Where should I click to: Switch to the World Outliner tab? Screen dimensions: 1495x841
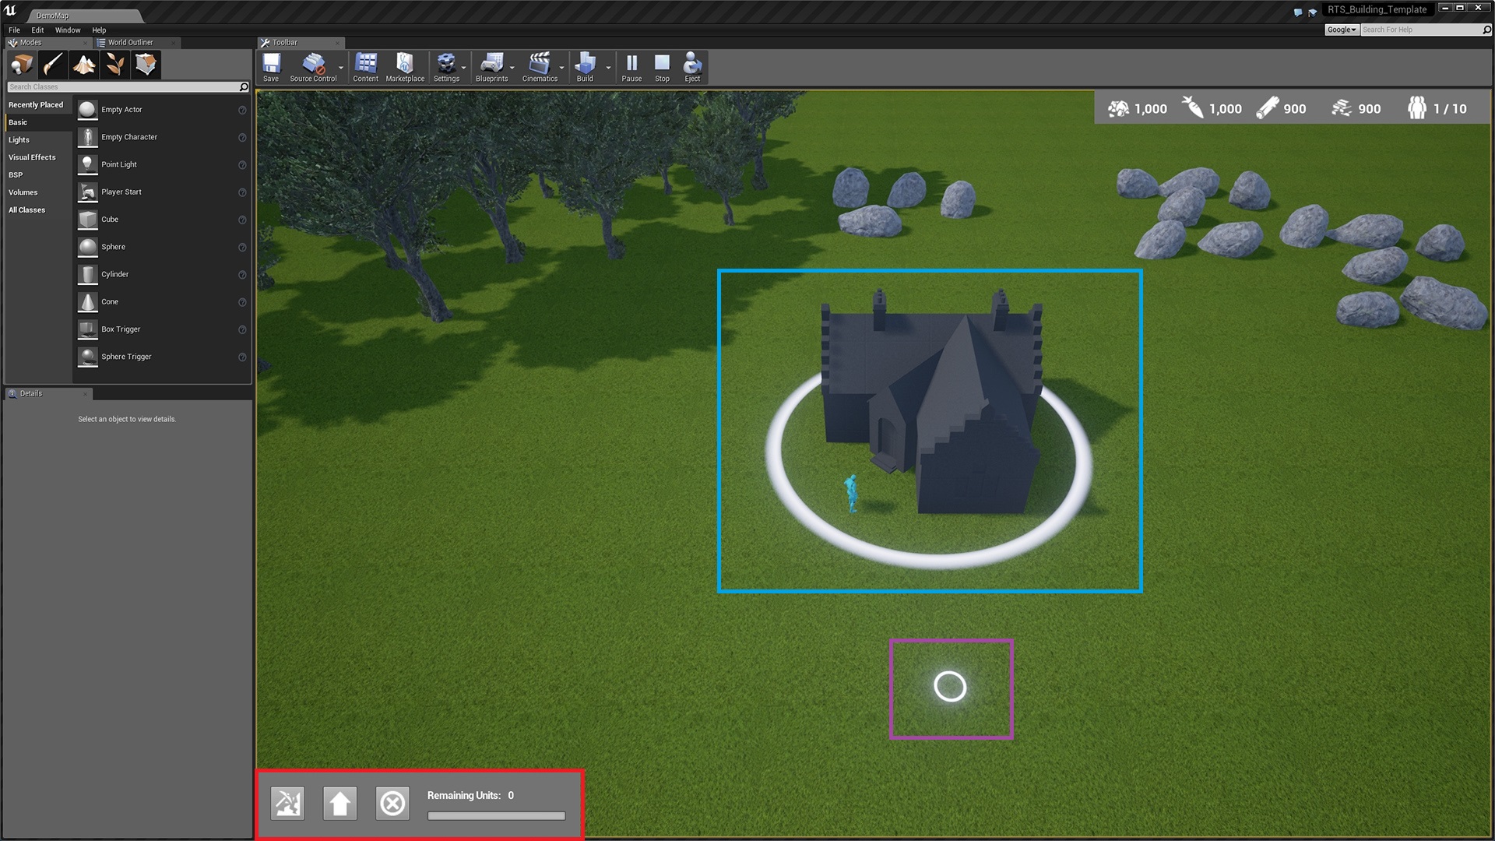click(x=130, y=43)
